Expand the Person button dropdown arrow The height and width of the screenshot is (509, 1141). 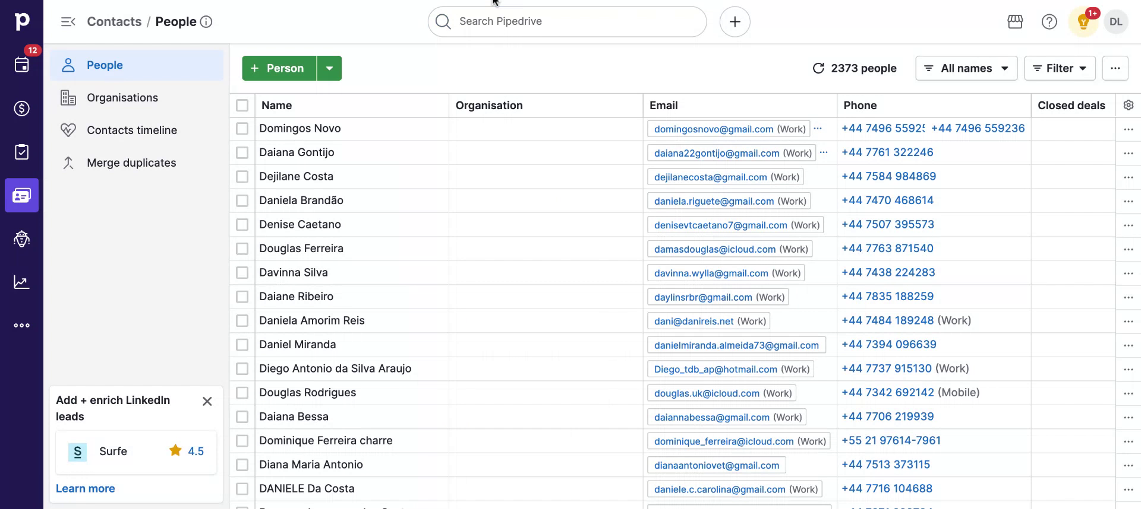point(329,68)
